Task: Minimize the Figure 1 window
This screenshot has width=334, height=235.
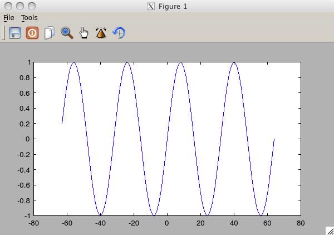Action: point(19,6)
